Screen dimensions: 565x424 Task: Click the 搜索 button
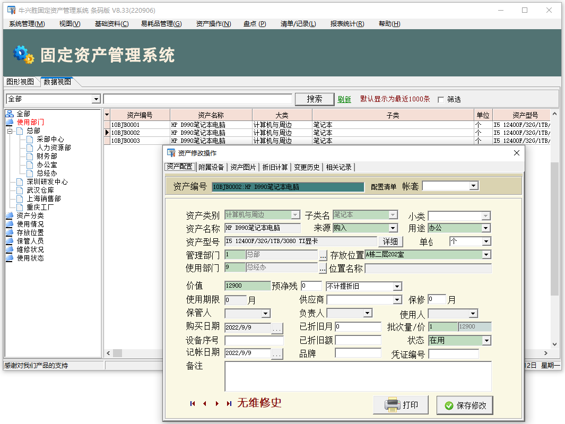(314, 99)
